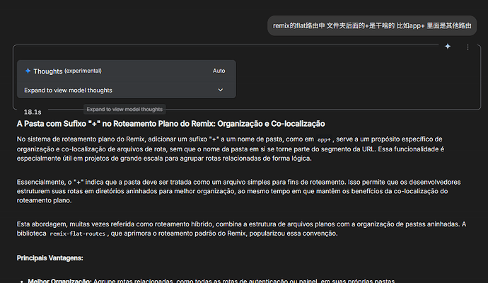This screenshot has height=283, width=488.
Task: Click the Auto label in Thoughts panel
Action: click(x=219, y=71)
